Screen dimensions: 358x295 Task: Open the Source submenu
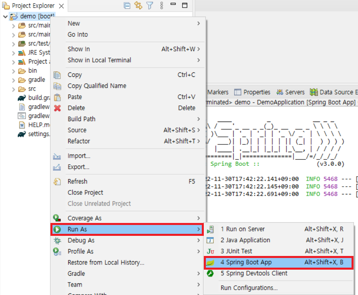tap(128, 130)
